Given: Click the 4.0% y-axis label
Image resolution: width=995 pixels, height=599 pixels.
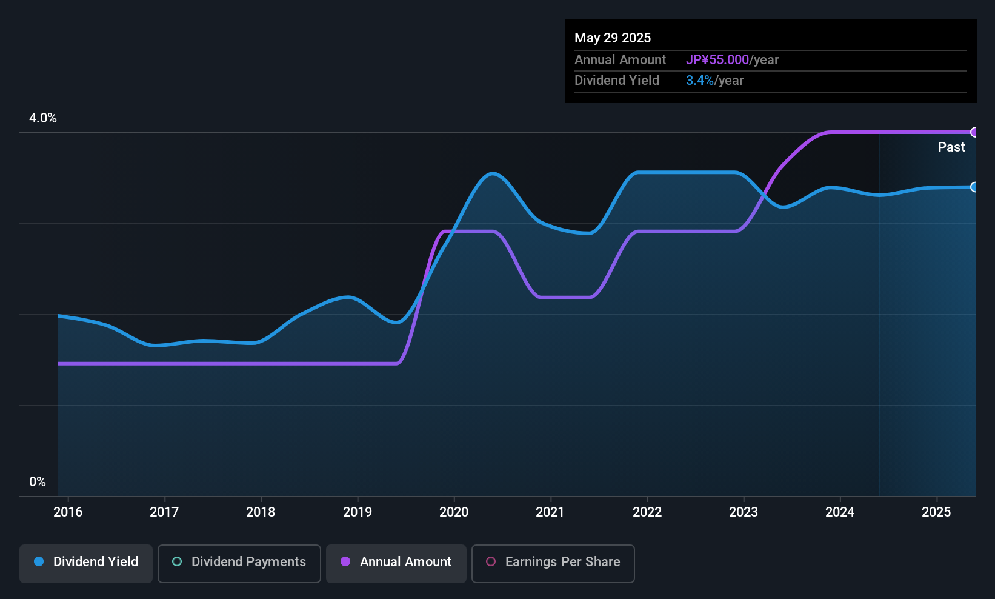Looking at the screenshot, I should 43,118.
